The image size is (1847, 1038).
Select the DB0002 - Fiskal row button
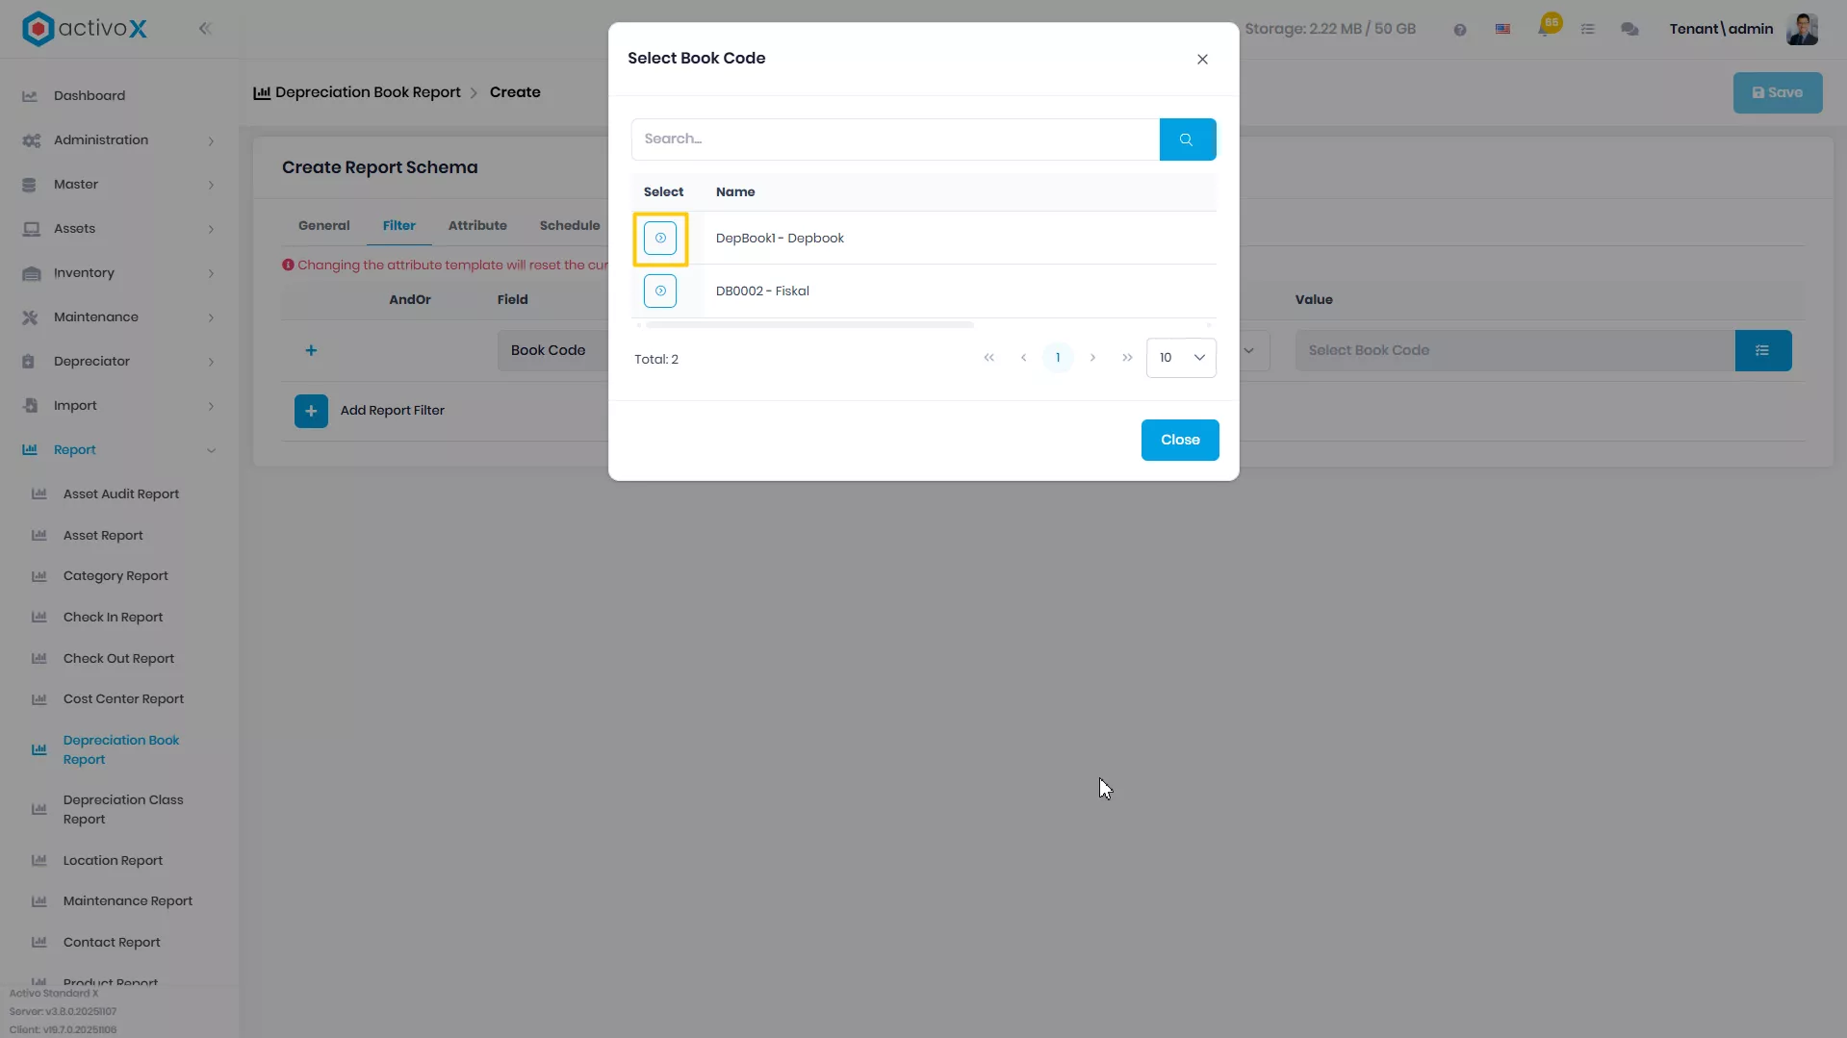point(660,291)
